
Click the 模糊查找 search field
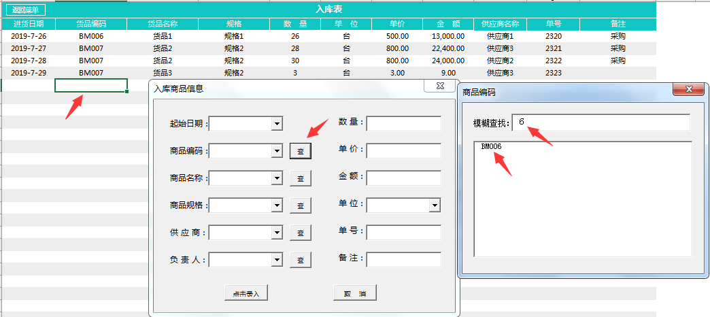click(x=601, y=122)
